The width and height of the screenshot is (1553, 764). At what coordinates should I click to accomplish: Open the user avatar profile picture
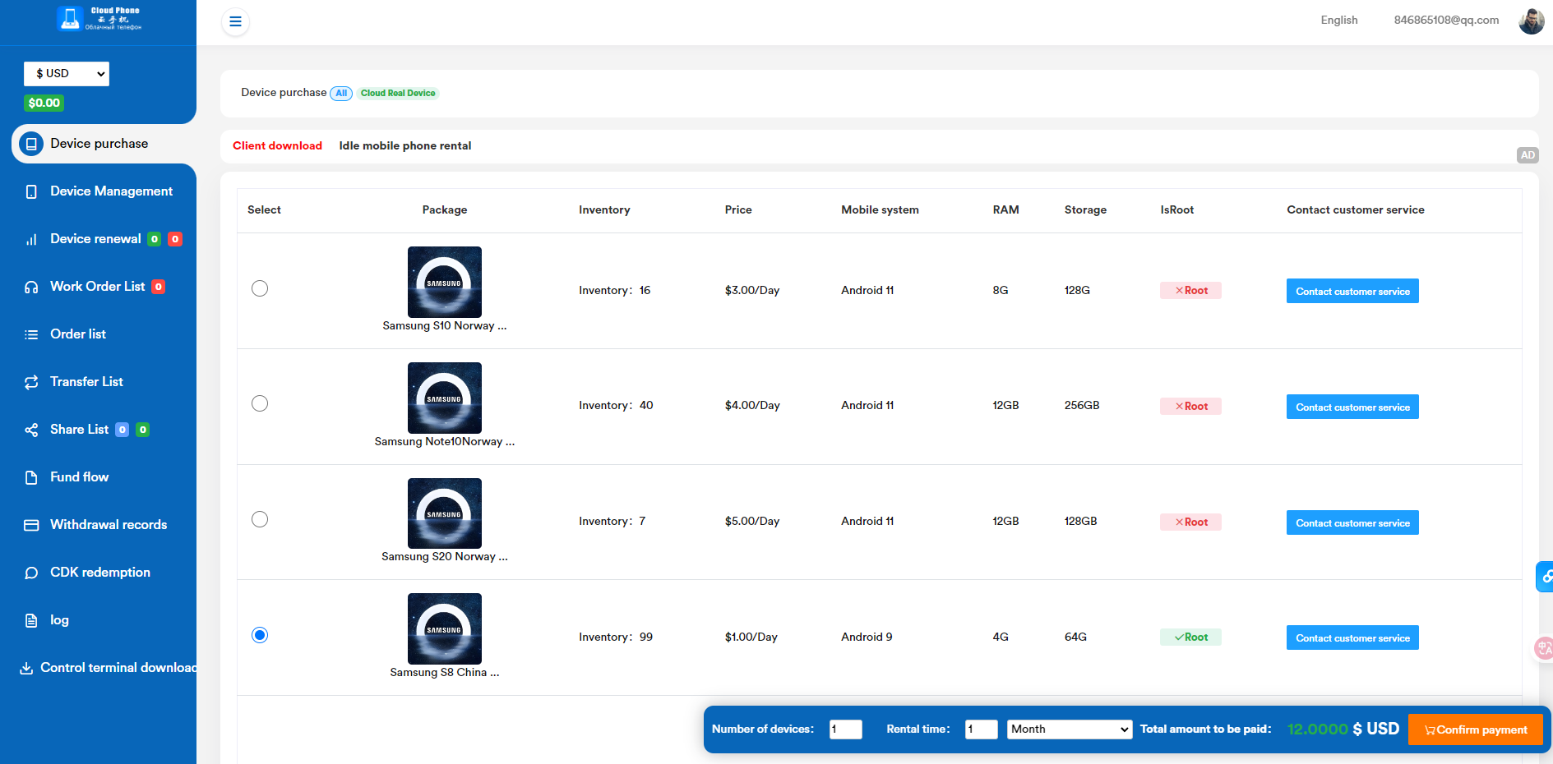1531,21
